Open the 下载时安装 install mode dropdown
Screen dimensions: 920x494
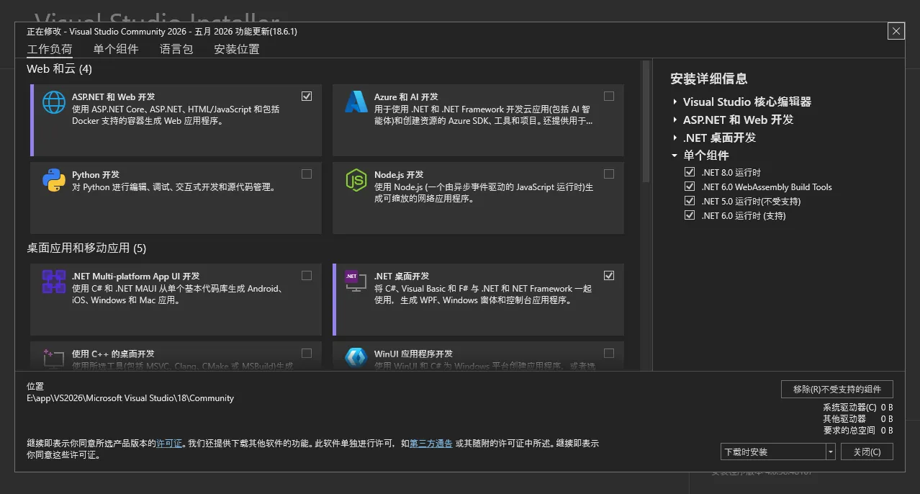[777, 452]
